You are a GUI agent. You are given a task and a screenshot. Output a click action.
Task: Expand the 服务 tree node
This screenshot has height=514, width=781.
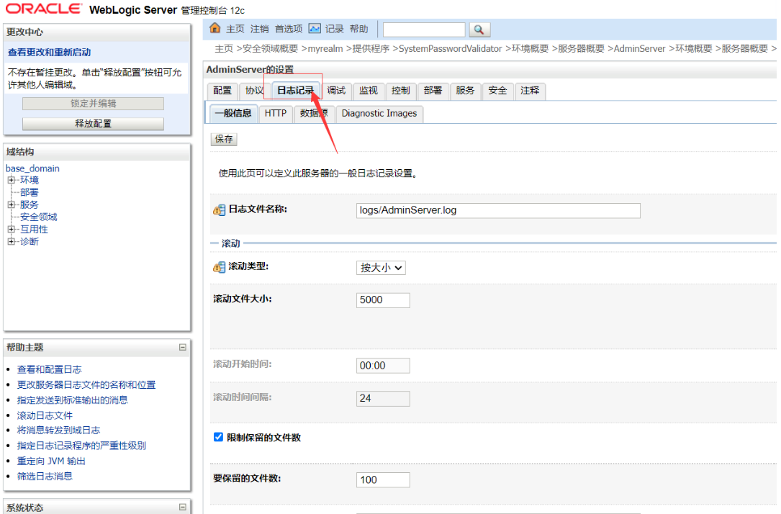tap(12, 205)
